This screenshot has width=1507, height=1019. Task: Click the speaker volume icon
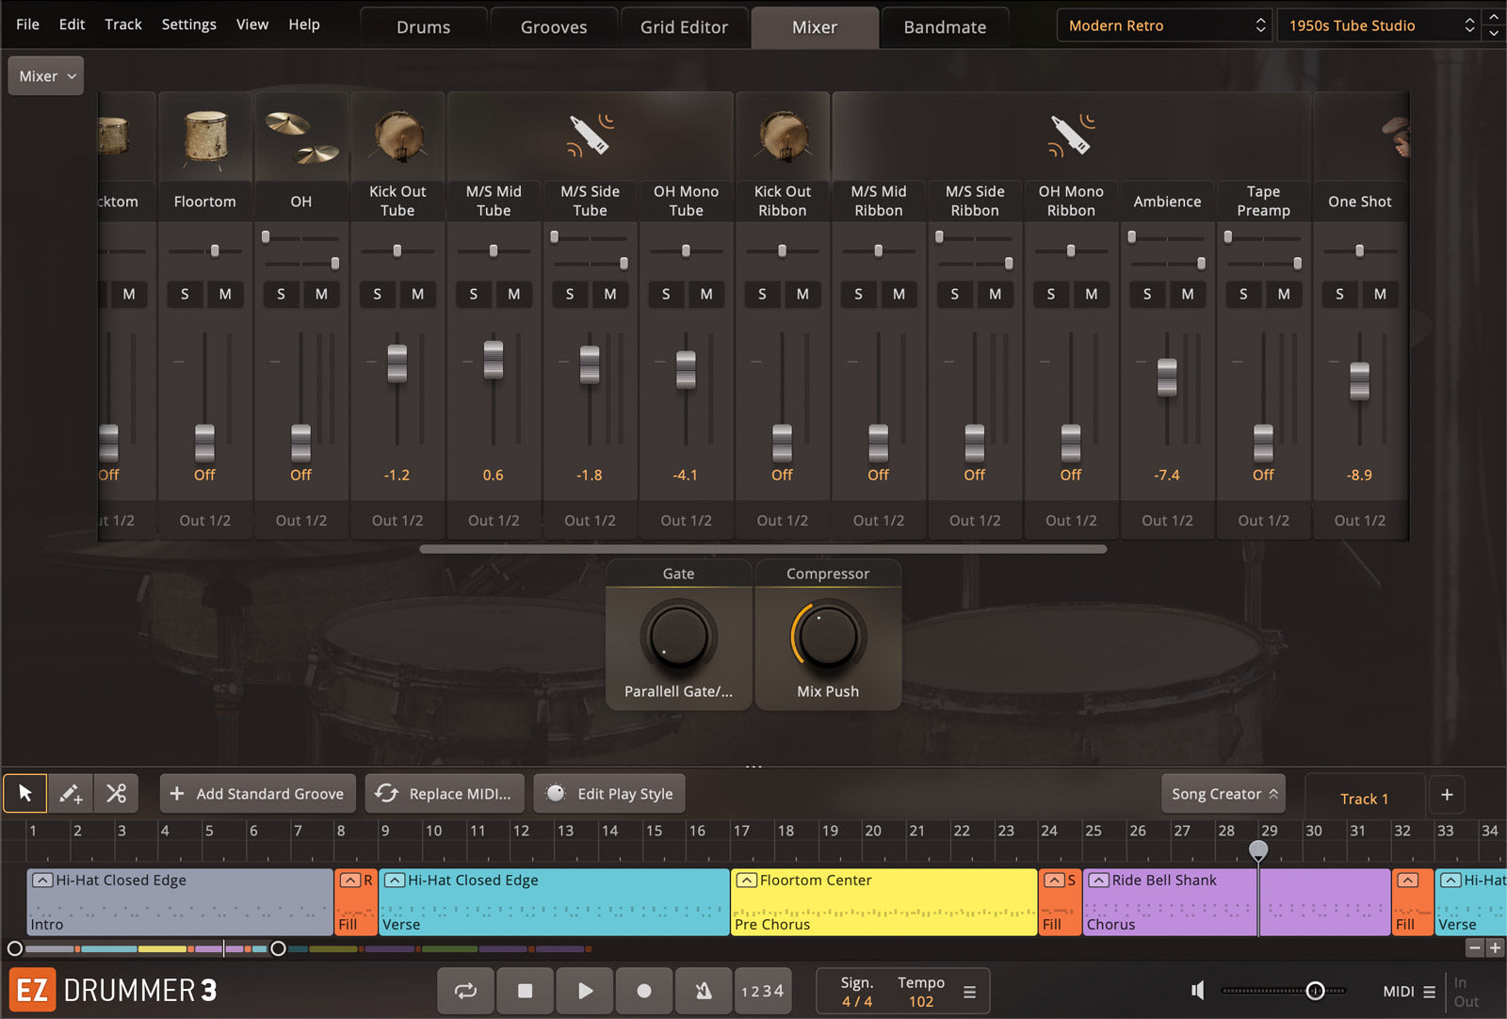coord(1198,991)
